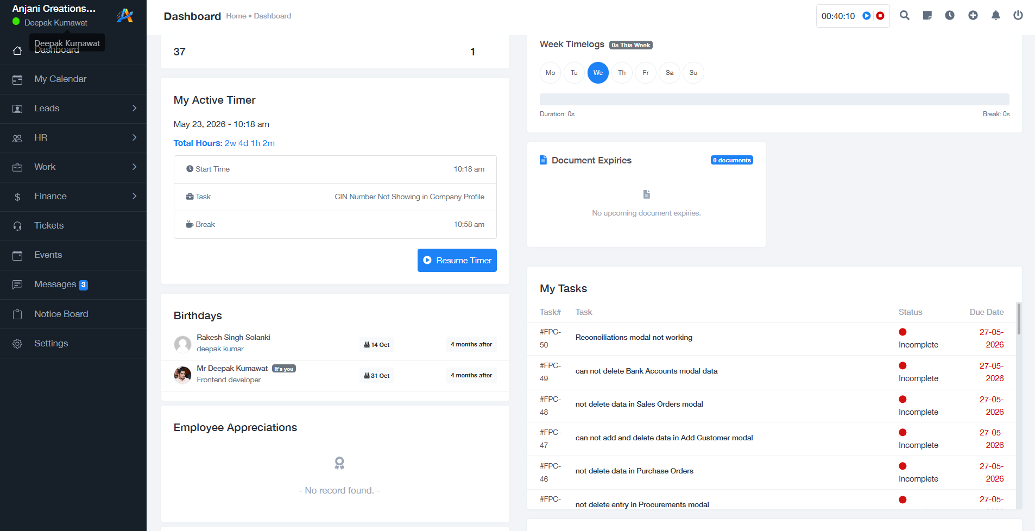Click the red status dot for task FPC-50
This screenshot has width=1035, height=531.
[x=903, y=332]
